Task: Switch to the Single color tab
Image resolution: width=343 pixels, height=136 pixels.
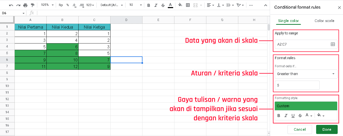Action: (x=288, y=21)
